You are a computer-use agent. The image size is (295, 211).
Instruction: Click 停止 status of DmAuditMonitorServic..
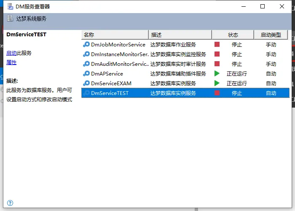click(x=237, y=64)
